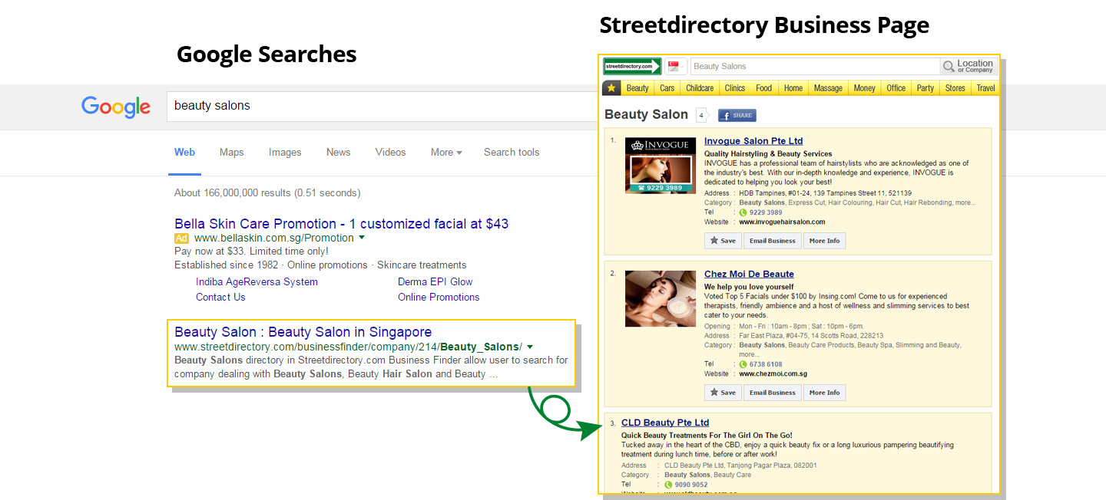Share page with Facebook Share button
The height and width of the screenshot is (500, 1106).
[x=737, y=115]
